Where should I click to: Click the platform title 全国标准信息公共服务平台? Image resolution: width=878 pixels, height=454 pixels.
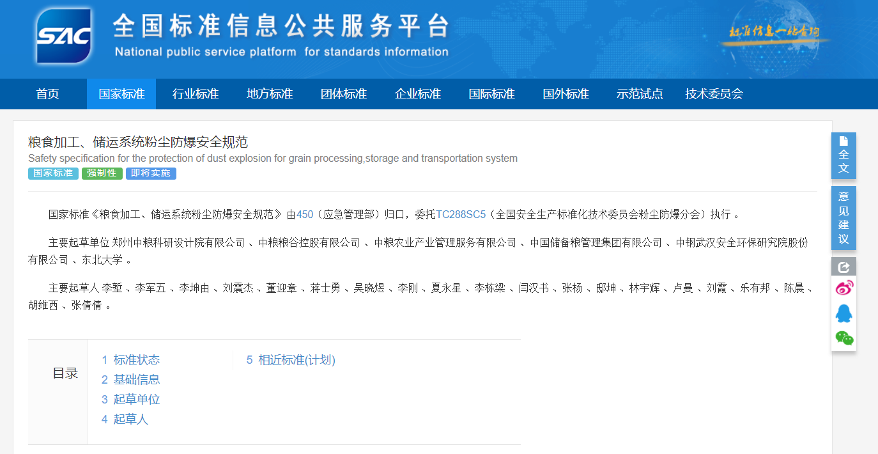(281, 26)
